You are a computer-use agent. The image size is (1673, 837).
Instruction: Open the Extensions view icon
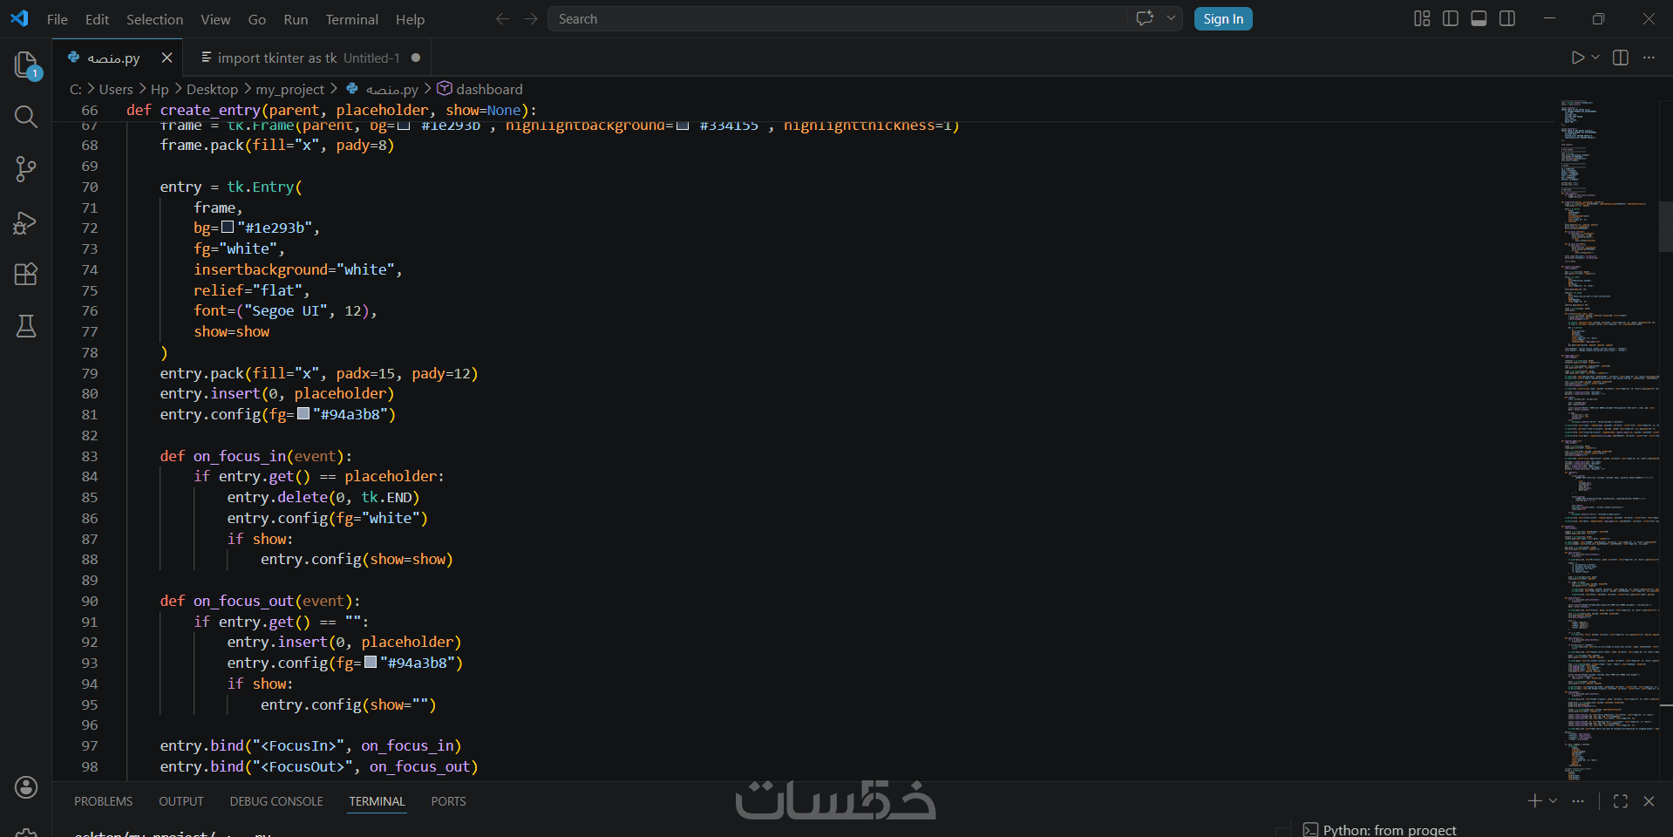coord(26,275)
